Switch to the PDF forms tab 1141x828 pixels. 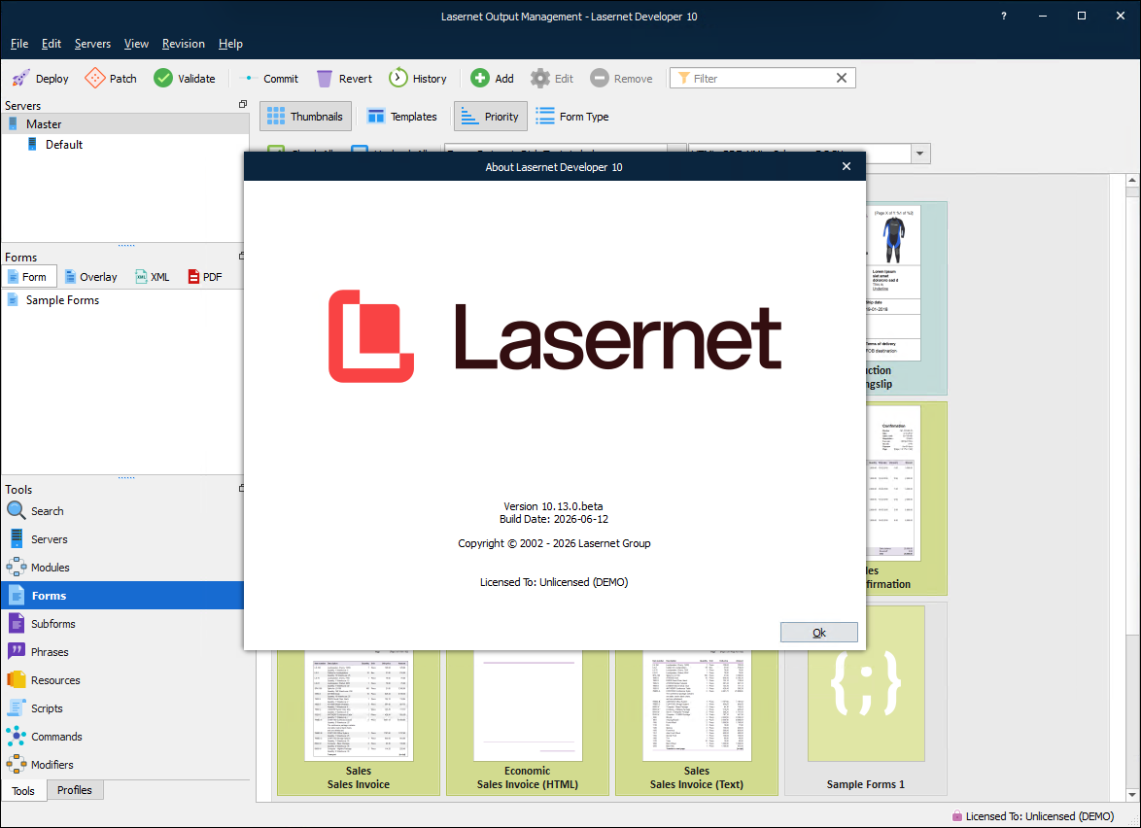(x=205, y=277)
